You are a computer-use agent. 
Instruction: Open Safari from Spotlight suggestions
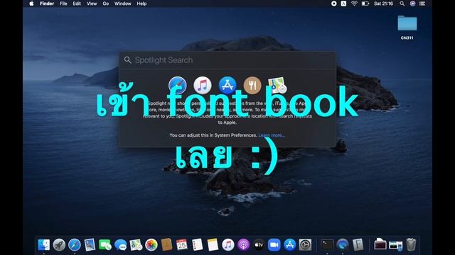point(178,85)
